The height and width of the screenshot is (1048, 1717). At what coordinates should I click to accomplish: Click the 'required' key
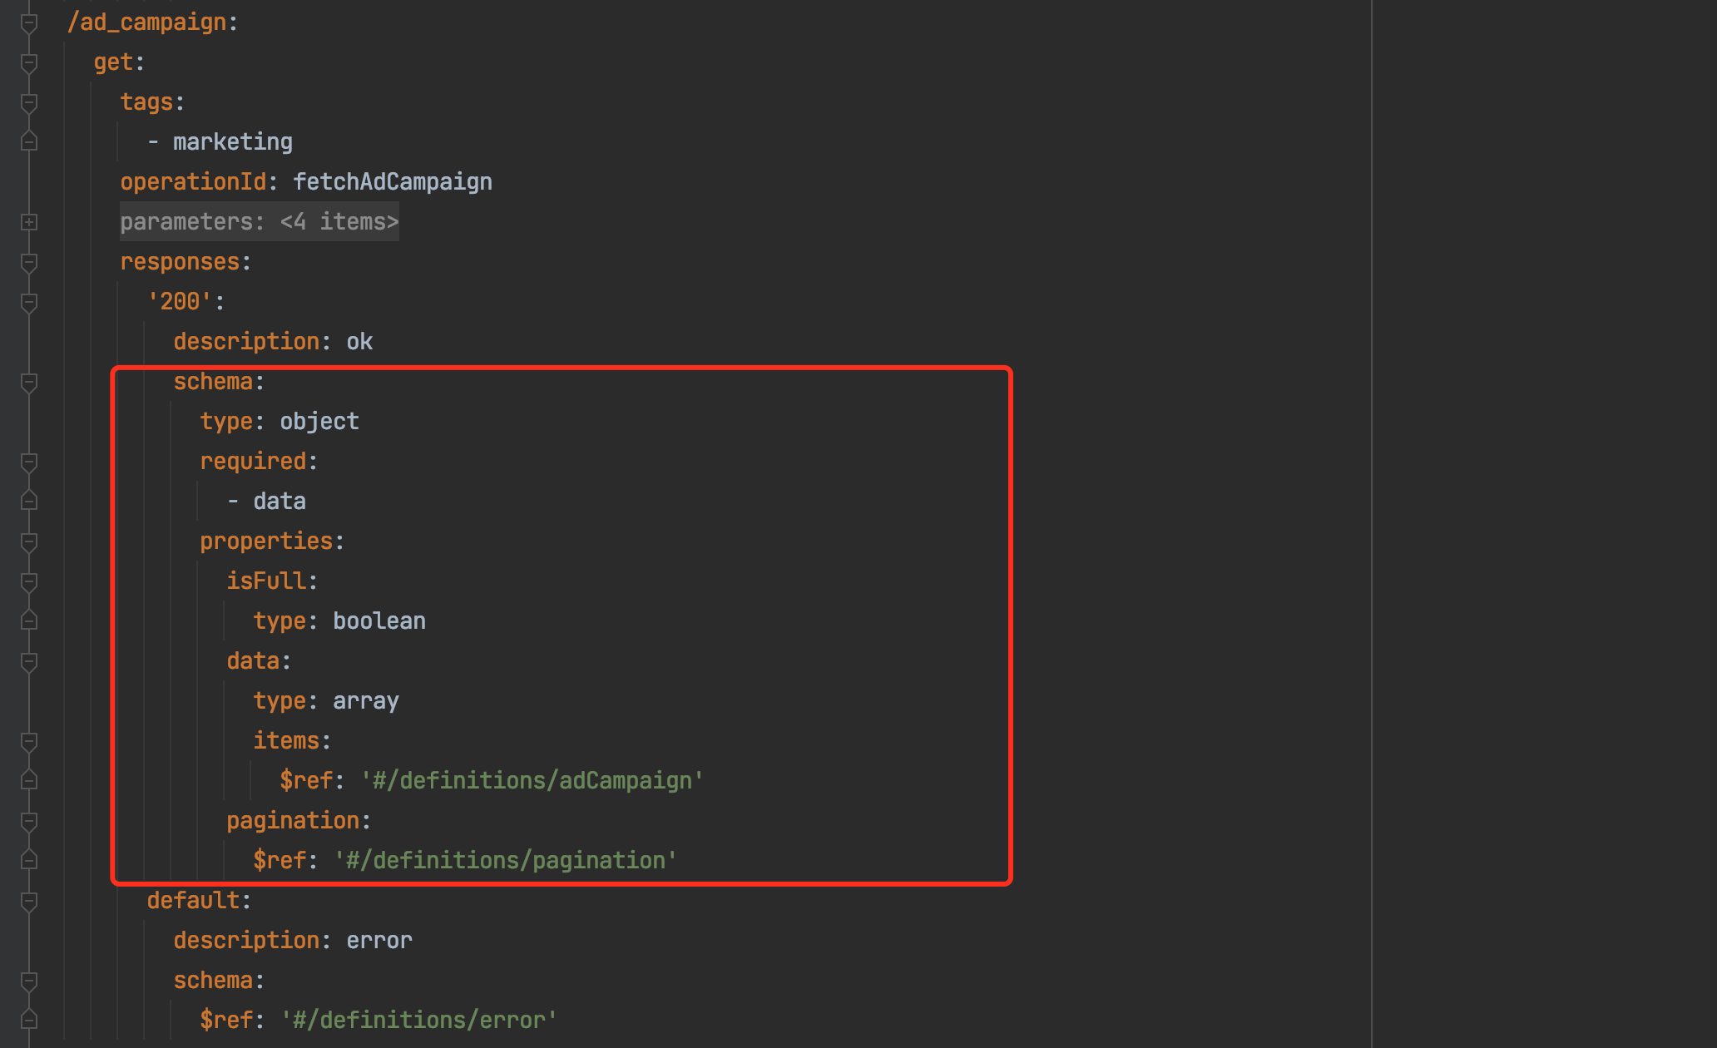253,462
